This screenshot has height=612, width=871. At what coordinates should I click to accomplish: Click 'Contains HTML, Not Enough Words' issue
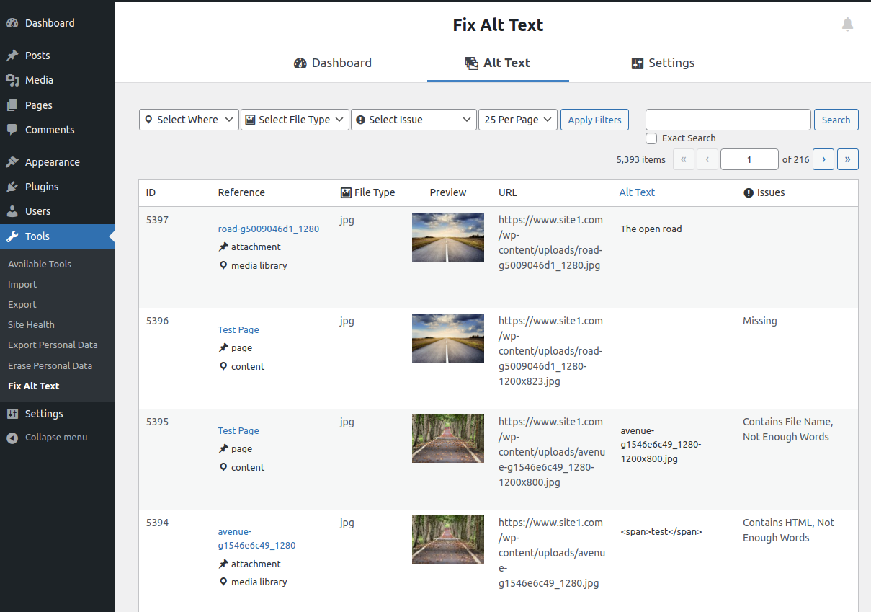point(788,530)
